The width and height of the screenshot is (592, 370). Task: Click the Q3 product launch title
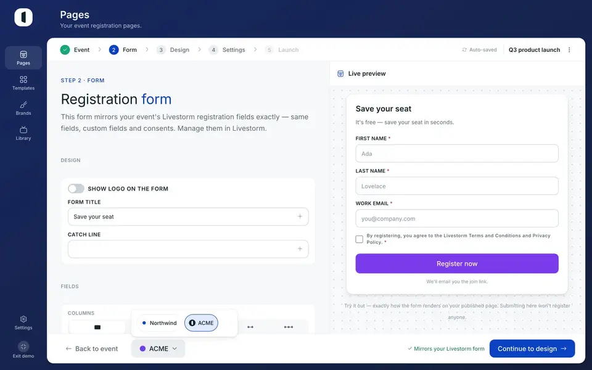(534, 50)
